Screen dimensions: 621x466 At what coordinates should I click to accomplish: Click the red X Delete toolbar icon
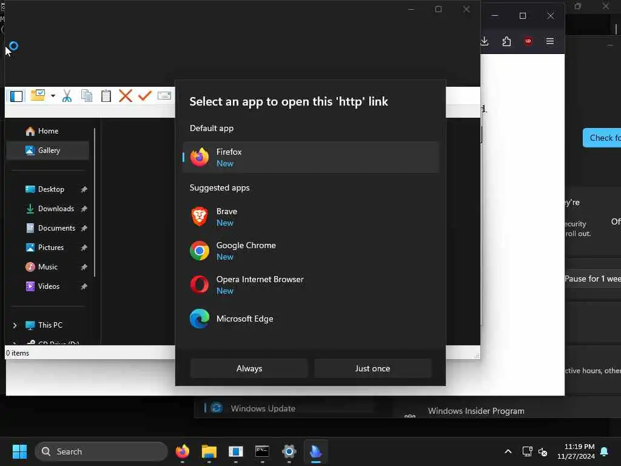tap(126, 96)
